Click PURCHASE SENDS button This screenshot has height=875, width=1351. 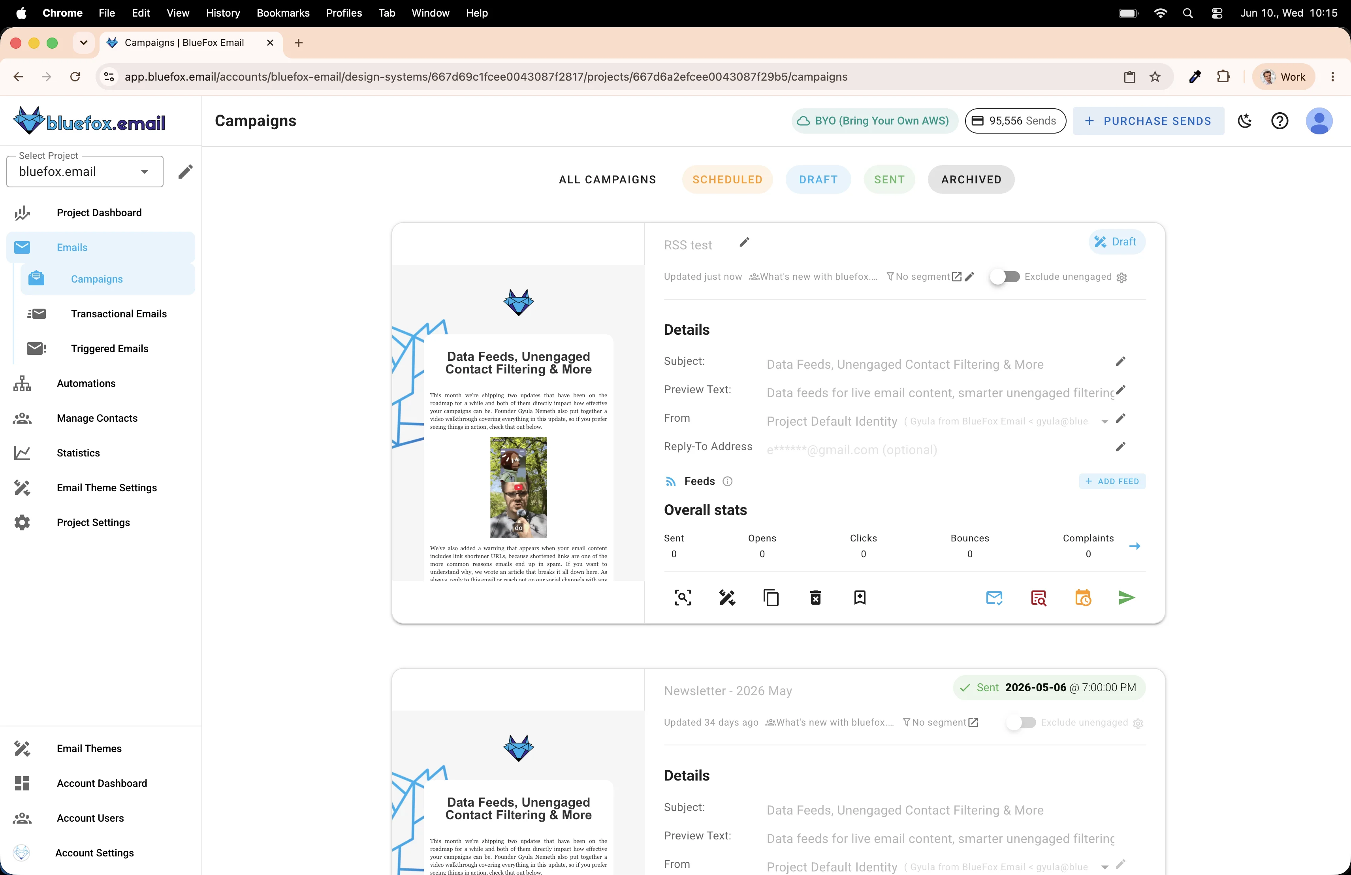point(1148,121)
